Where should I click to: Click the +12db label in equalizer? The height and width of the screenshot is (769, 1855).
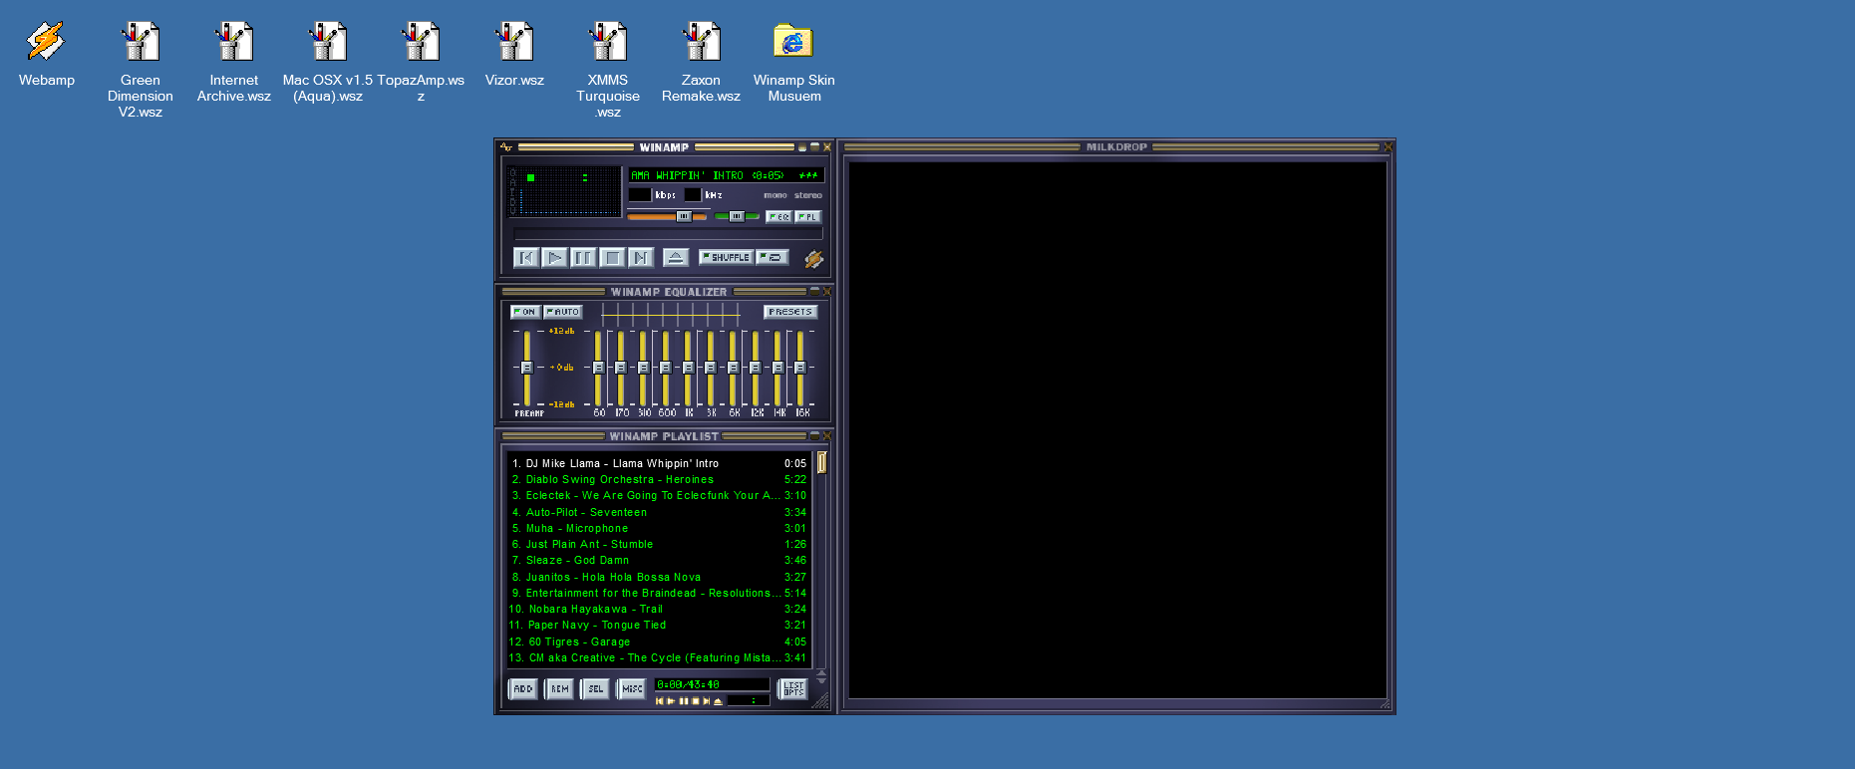coord(561,331)
